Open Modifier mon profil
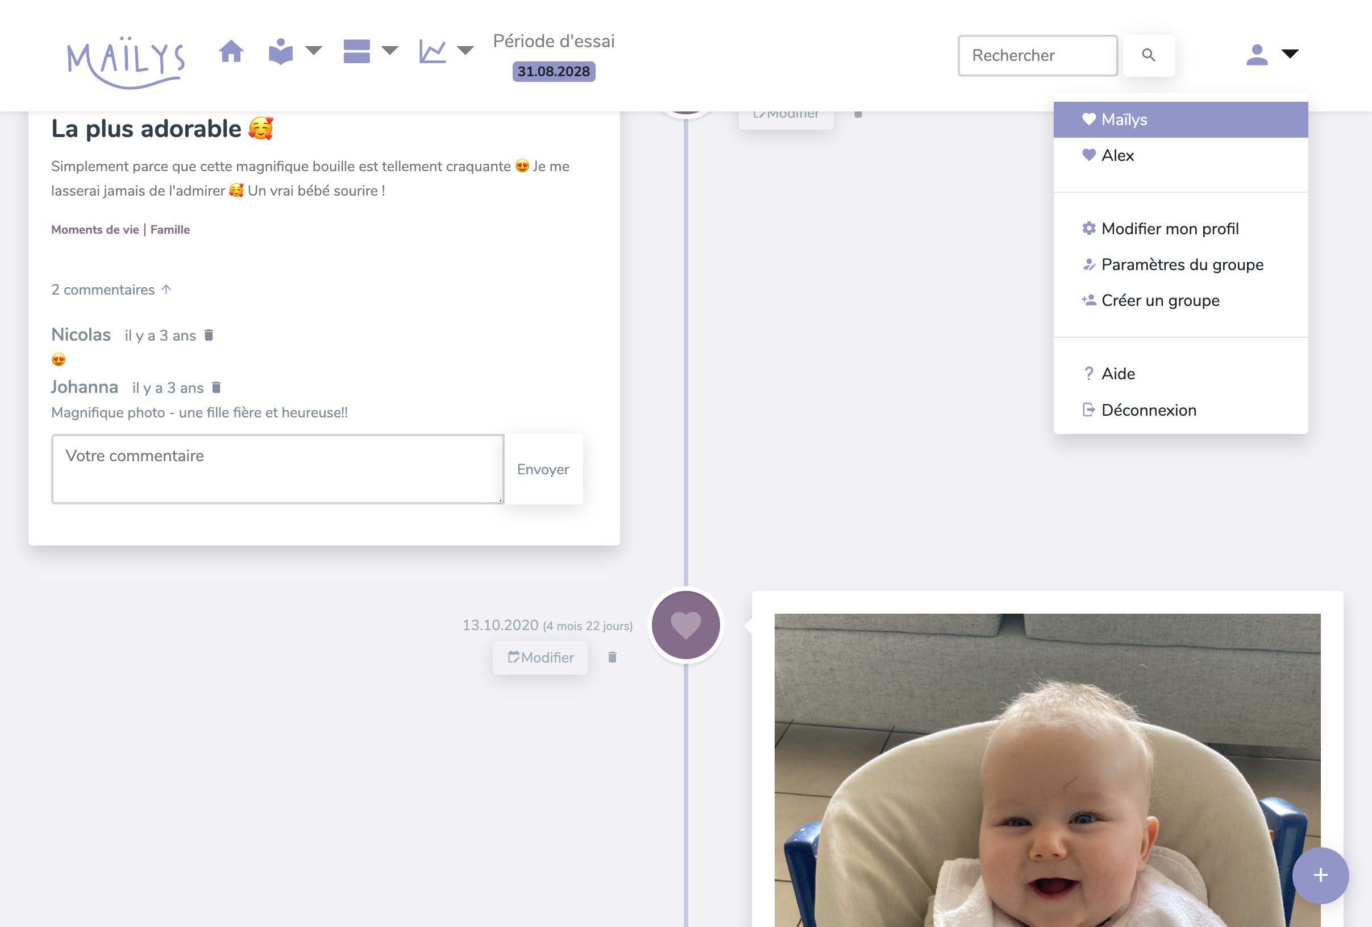This screenshot has width=1372, height=927. (x=1170, y=229)
